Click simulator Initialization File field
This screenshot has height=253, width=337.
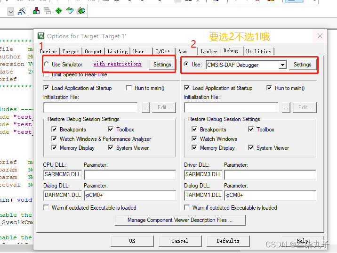pos(90,107)
